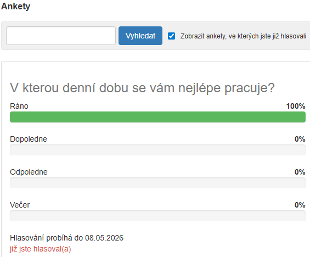Click the 0% value next to Večer

pyautogui.click(x=300, y=205)
